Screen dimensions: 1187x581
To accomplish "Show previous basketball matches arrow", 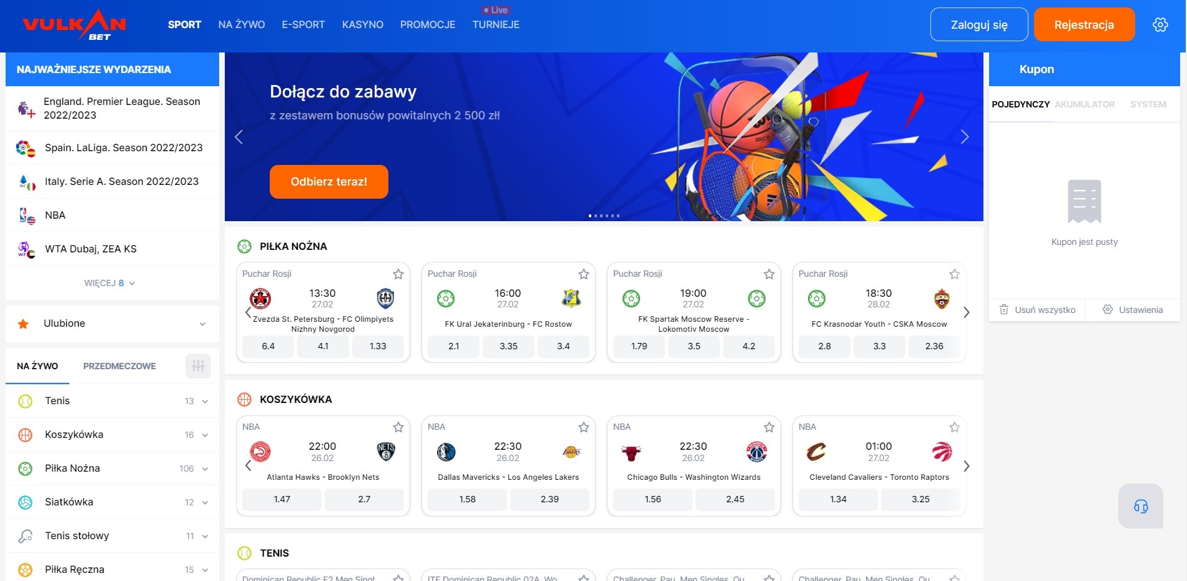I will (248, 465).
